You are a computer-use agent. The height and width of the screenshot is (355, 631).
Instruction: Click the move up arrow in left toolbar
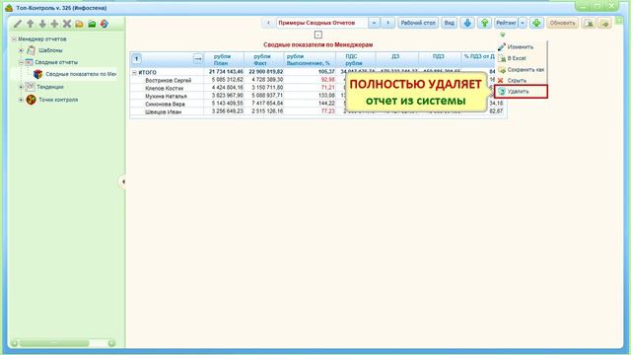31,24
